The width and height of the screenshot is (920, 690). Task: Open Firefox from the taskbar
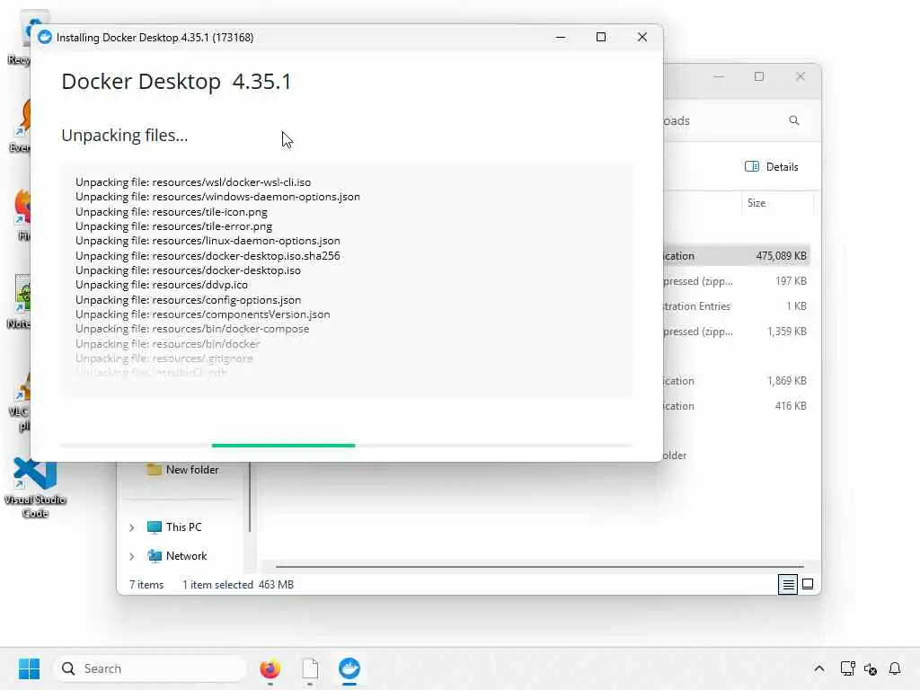(x=270, y=668)
